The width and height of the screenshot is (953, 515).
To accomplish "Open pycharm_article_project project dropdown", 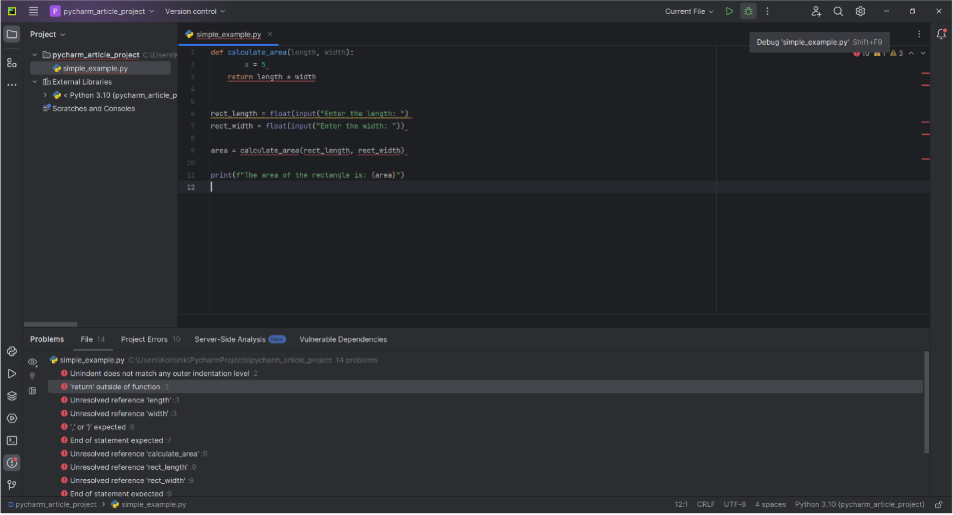I will [x=102, y=11].
